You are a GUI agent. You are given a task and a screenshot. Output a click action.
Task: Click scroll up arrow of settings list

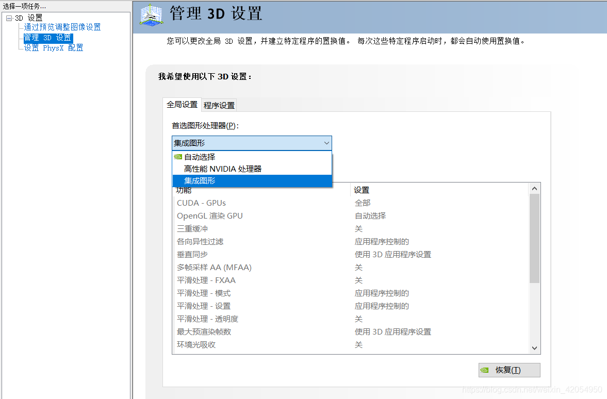535,189
